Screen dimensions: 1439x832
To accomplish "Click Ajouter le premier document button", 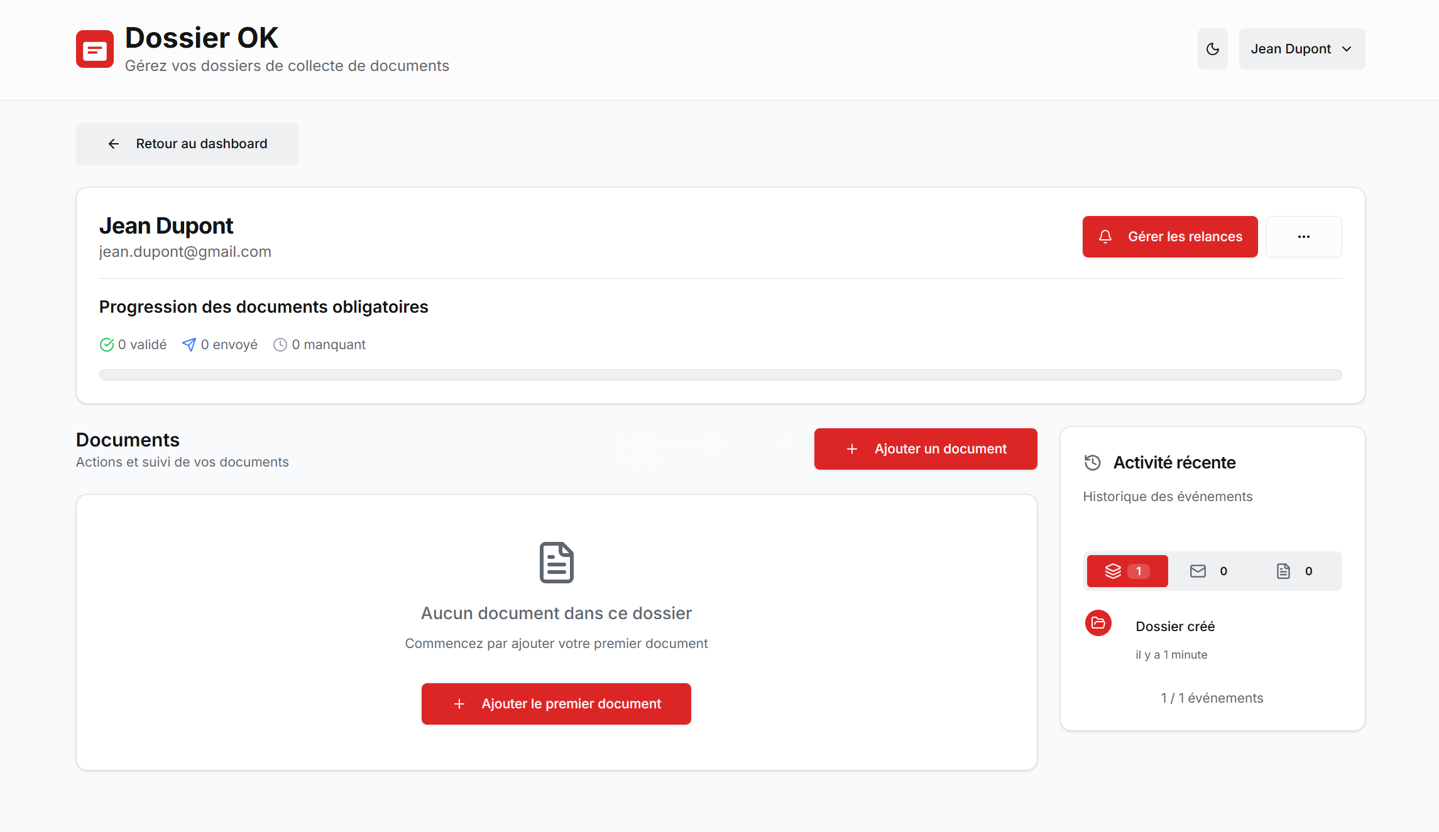I will (x=556, y=704).
